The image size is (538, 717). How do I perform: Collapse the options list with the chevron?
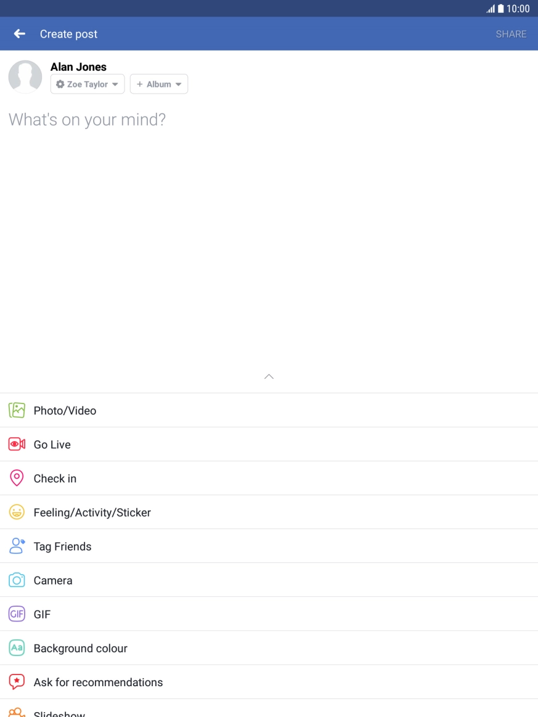(x=269, y=376)
